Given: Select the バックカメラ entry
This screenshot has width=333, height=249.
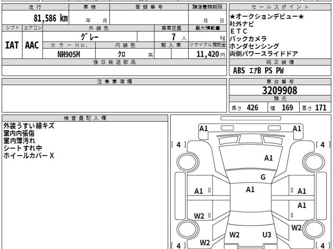Looking at the screenshot, I should click(248, 39).
